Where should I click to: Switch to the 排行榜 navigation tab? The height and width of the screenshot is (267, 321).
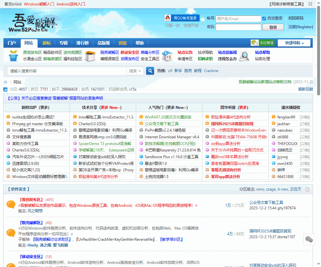(x=82, y=43)
